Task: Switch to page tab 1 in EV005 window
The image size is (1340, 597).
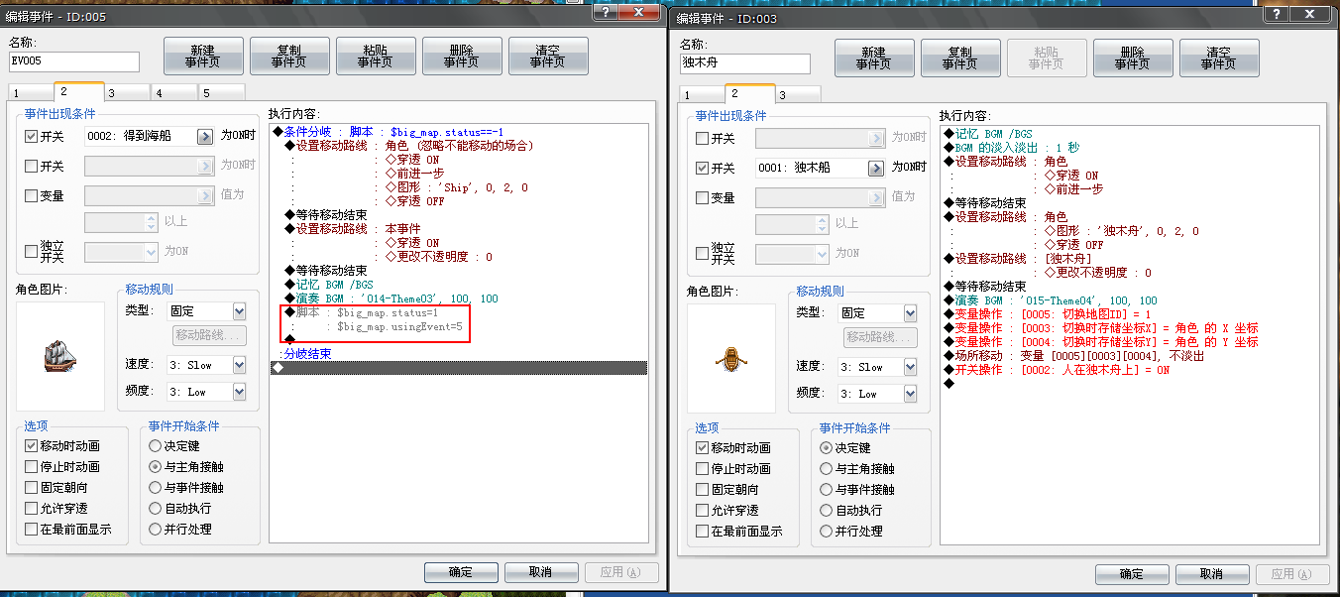Action: coord(30,93)
